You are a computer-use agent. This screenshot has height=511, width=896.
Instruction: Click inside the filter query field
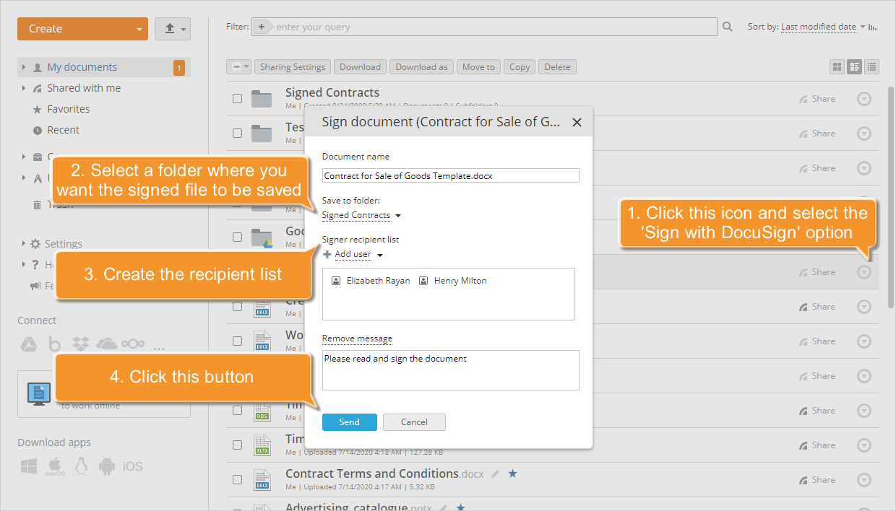click(434, 26)
